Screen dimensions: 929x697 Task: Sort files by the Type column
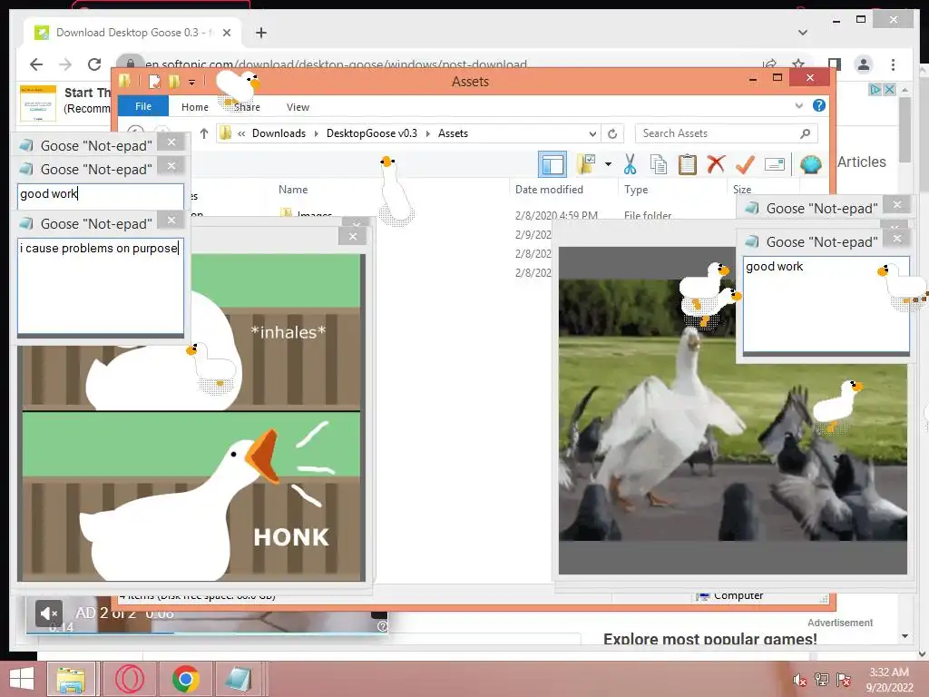coord(636,189)
